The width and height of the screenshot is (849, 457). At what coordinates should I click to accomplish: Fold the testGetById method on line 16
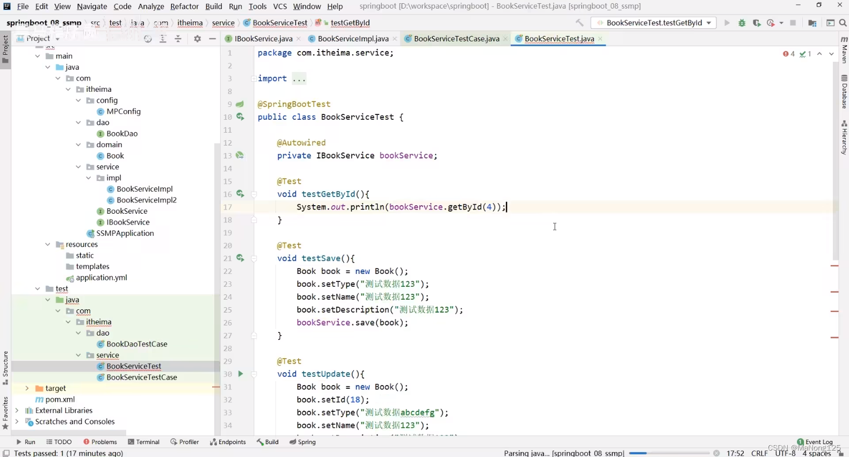click(x=254, y=194)
